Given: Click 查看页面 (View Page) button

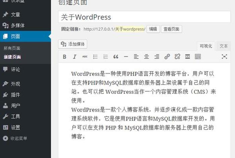Looking at the screenshot, I should tap(172, 29).
